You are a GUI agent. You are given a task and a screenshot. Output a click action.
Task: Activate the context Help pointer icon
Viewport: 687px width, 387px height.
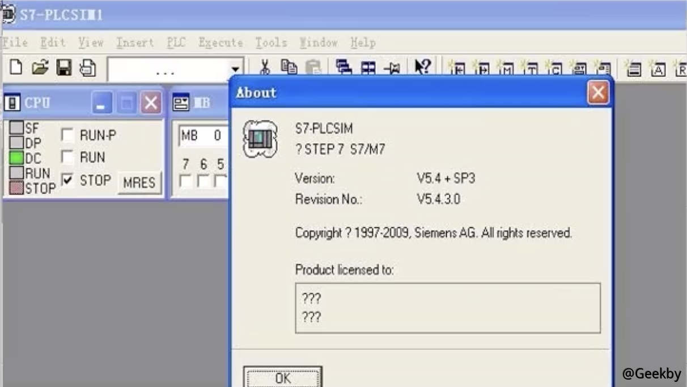(422, 68)
